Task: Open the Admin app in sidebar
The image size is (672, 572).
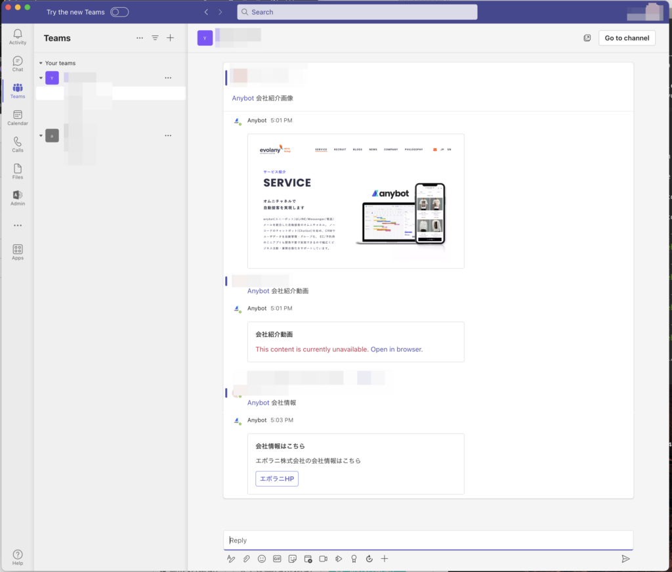Action: click(x=18, y=198)
